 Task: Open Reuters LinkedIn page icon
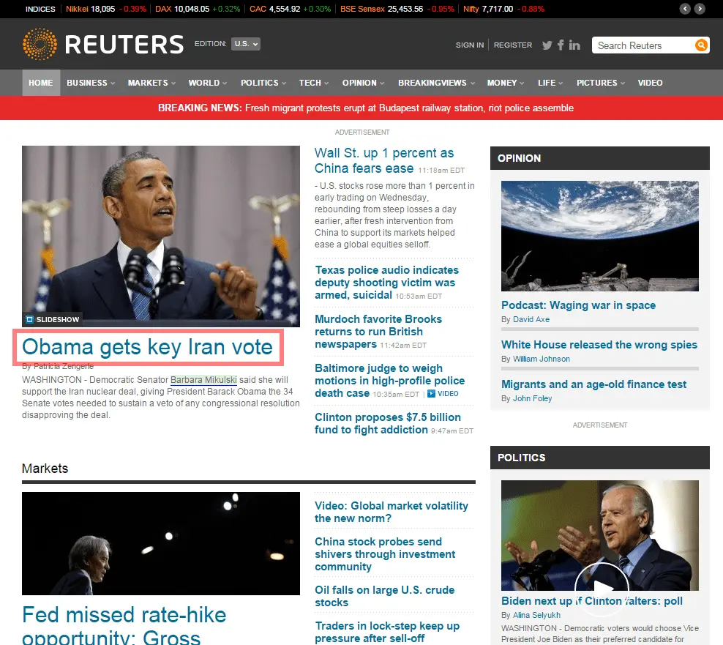574,45
